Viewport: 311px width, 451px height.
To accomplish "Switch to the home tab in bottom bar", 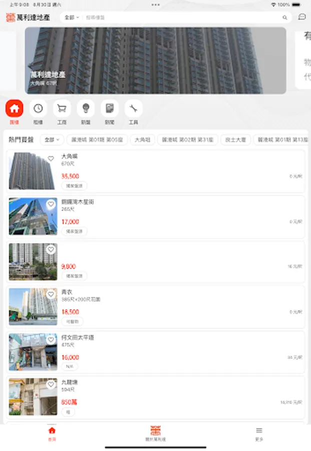I will coord(52,434).
